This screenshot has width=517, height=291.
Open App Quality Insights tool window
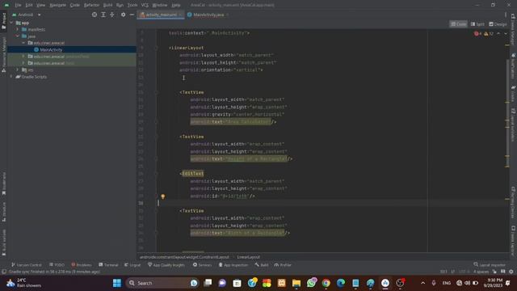(166, 264)
